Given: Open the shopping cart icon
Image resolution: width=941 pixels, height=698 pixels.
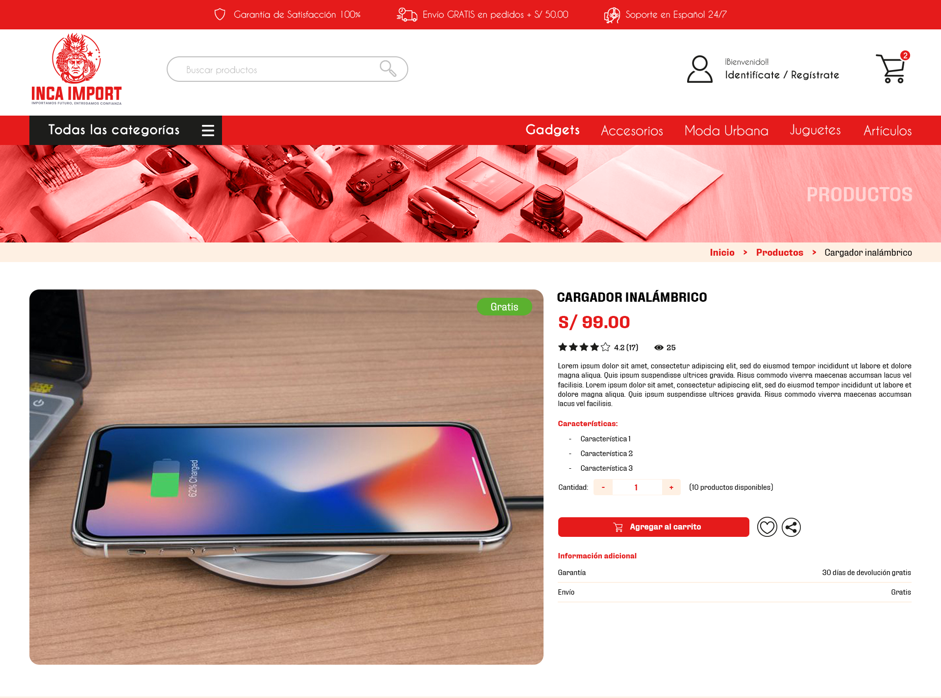Looking at the screenshot, I should point(891,68).
